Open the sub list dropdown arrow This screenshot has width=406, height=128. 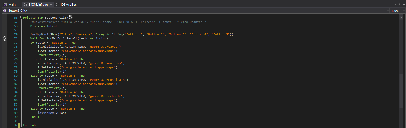[388, 11]
